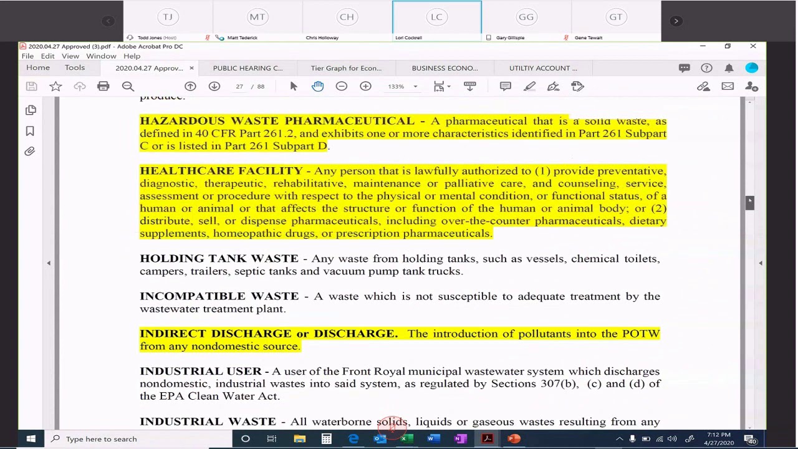Click the vertical scrollbar thumb

749,202
